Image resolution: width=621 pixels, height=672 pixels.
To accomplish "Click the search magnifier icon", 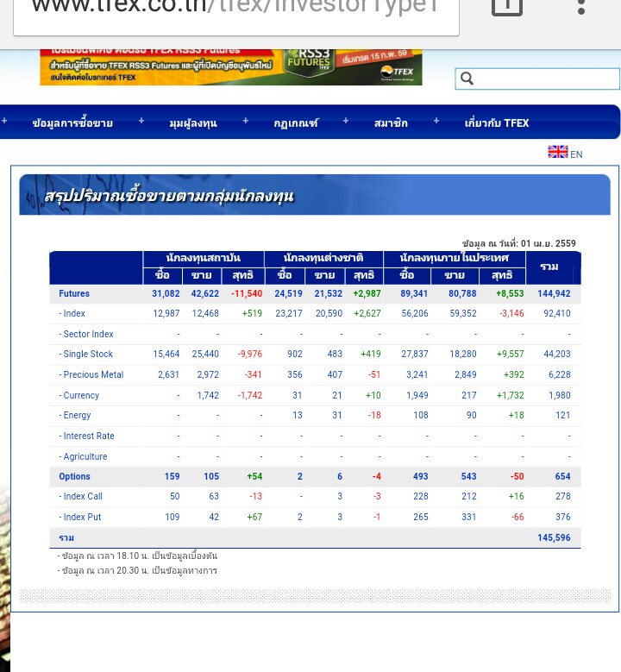I will (467, 79).
